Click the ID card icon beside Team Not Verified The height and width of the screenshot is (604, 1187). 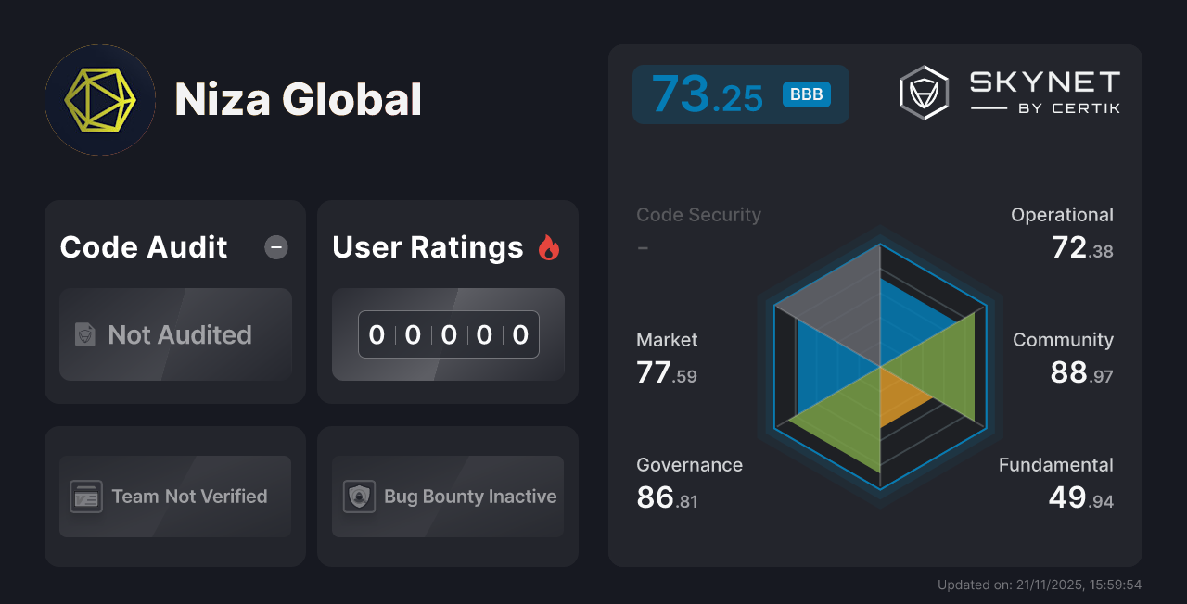click(86, 497)
